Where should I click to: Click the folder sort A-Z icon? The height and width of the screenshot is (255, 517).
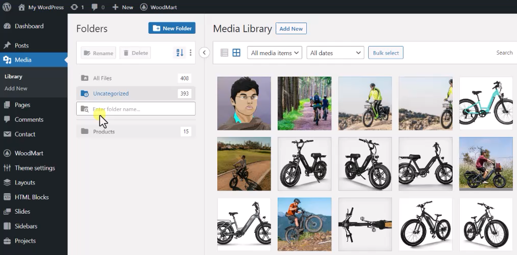179,53
